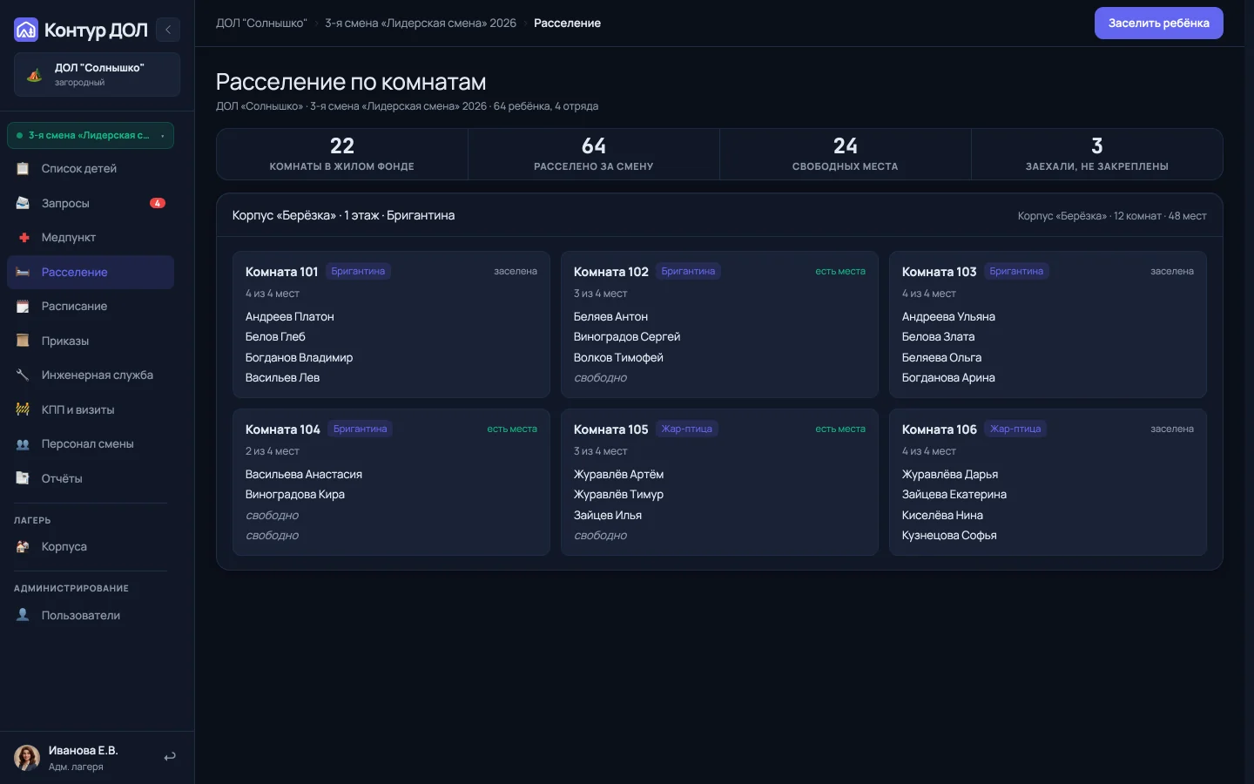Click the Заселить ребёнка button
The height and width of the screenshot is (784, 1254).
pyautogui.click(x=1158, y=23)
